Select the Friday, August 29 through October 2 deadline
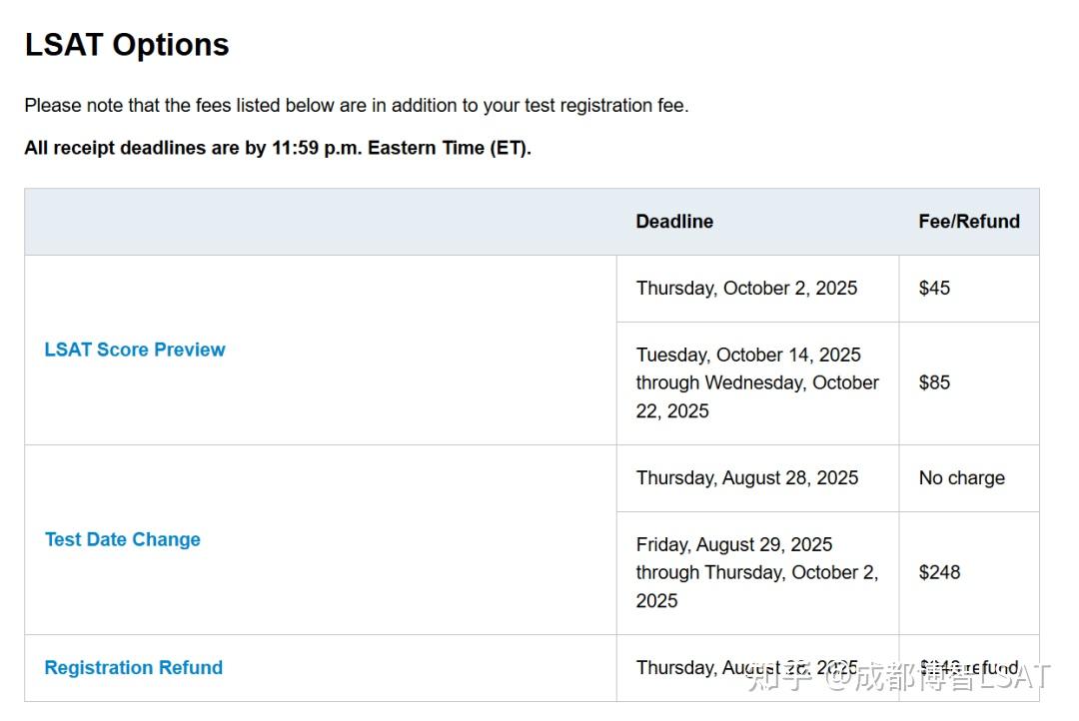The image size is (1079, 721). [x=756, y=572]
